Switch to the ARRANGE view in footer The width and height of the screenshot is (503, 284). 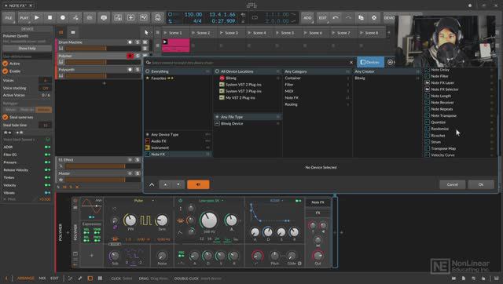[x=26, y=279]
